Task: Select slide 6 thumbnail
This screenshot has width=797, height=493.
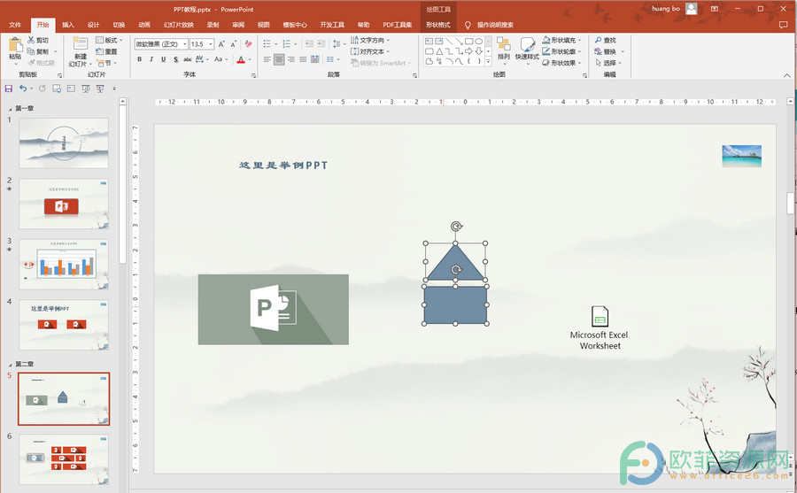Action: (64, 459)
